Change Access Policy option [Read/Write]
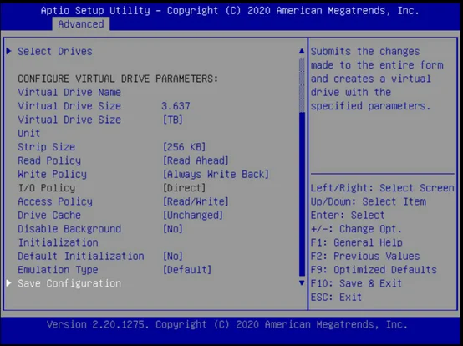Viewport: 463px width, 346px height. pyautogui.click(x=196, y=201)
